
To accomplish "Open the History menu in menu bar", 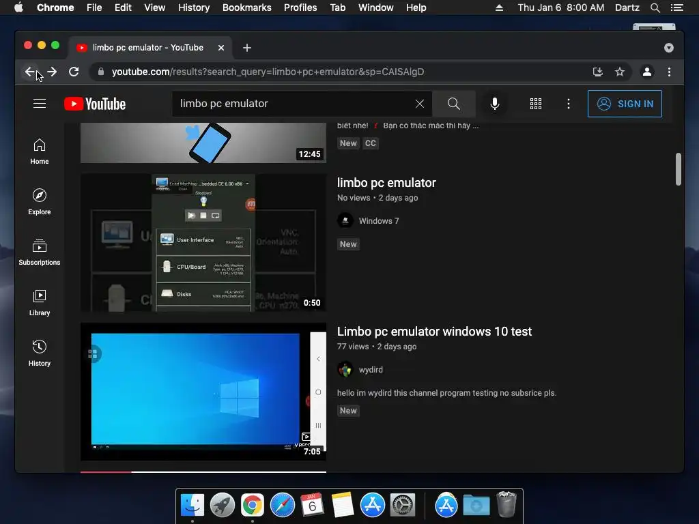I will coord(194,8).
